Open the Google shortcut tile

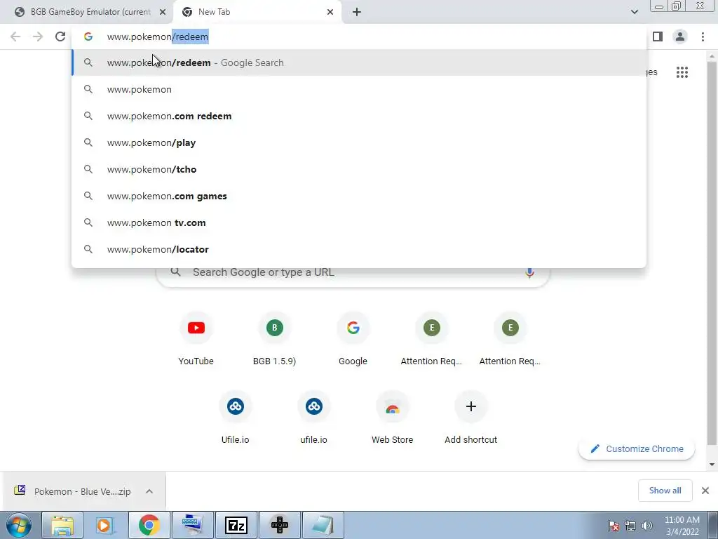353,339
